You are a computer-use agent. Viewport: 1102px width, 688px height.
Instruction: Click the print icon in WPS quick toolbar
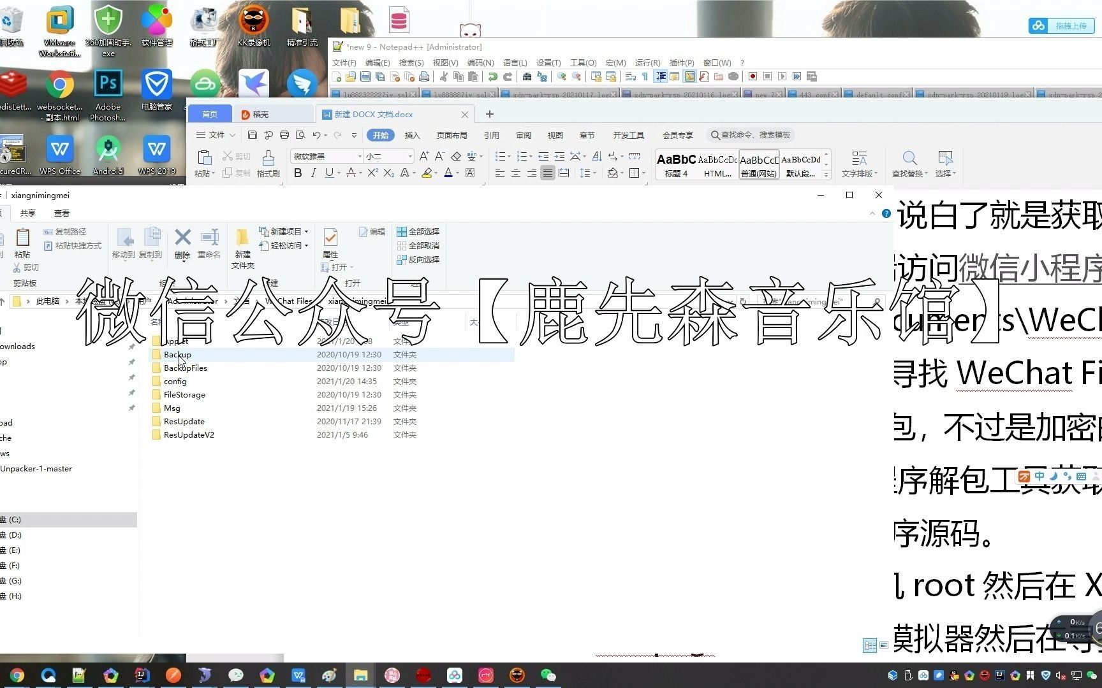(x=284, y=135)
